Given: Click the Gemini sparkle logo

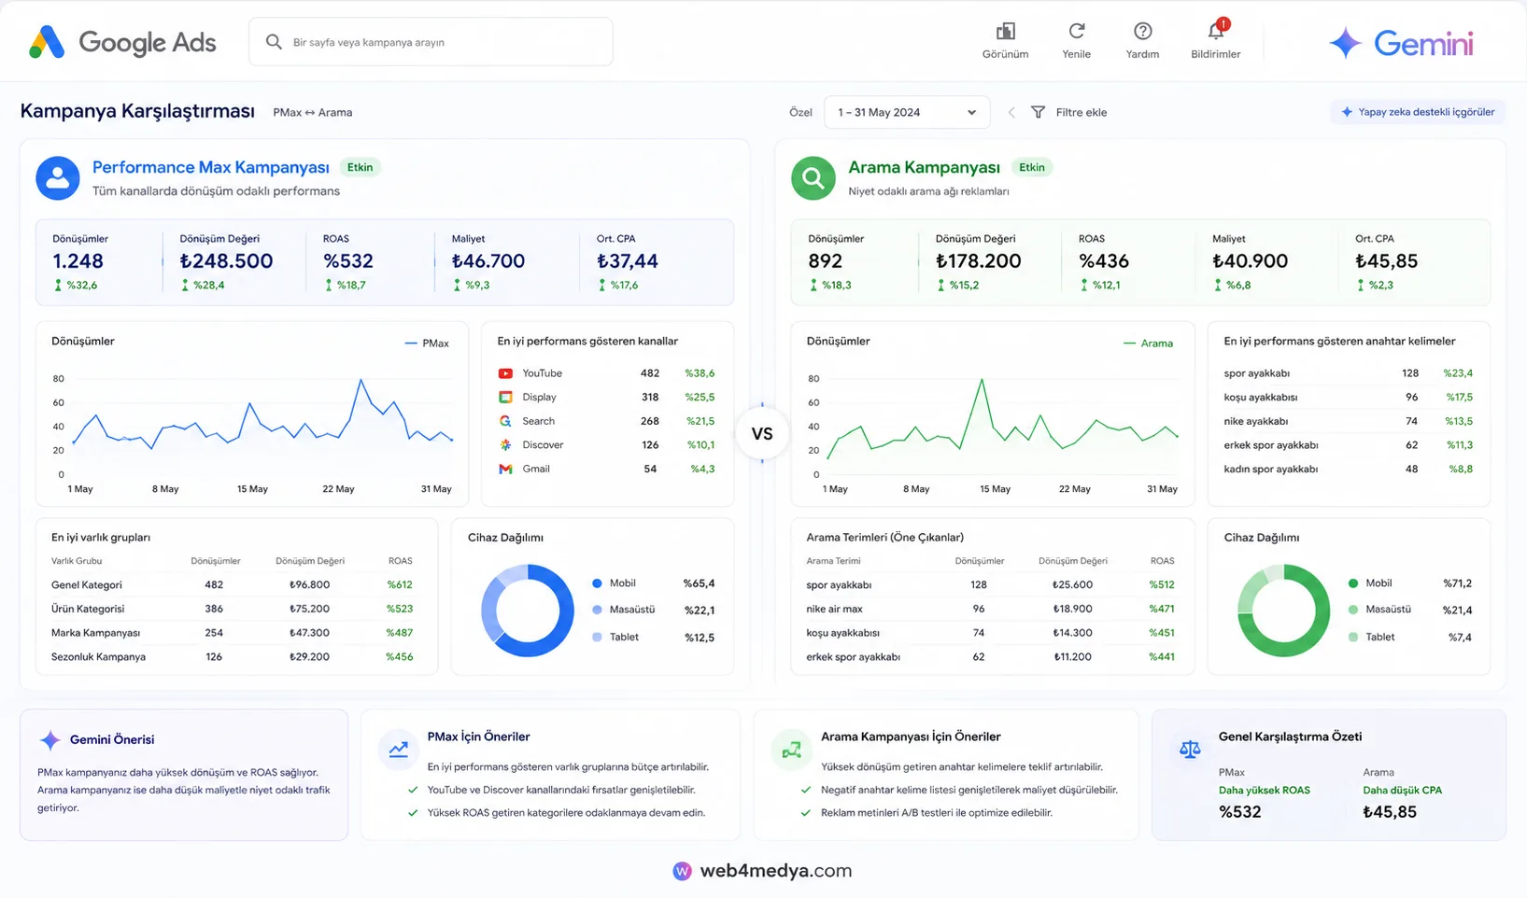Looking at the screenshot, I should pos(1345,43).
